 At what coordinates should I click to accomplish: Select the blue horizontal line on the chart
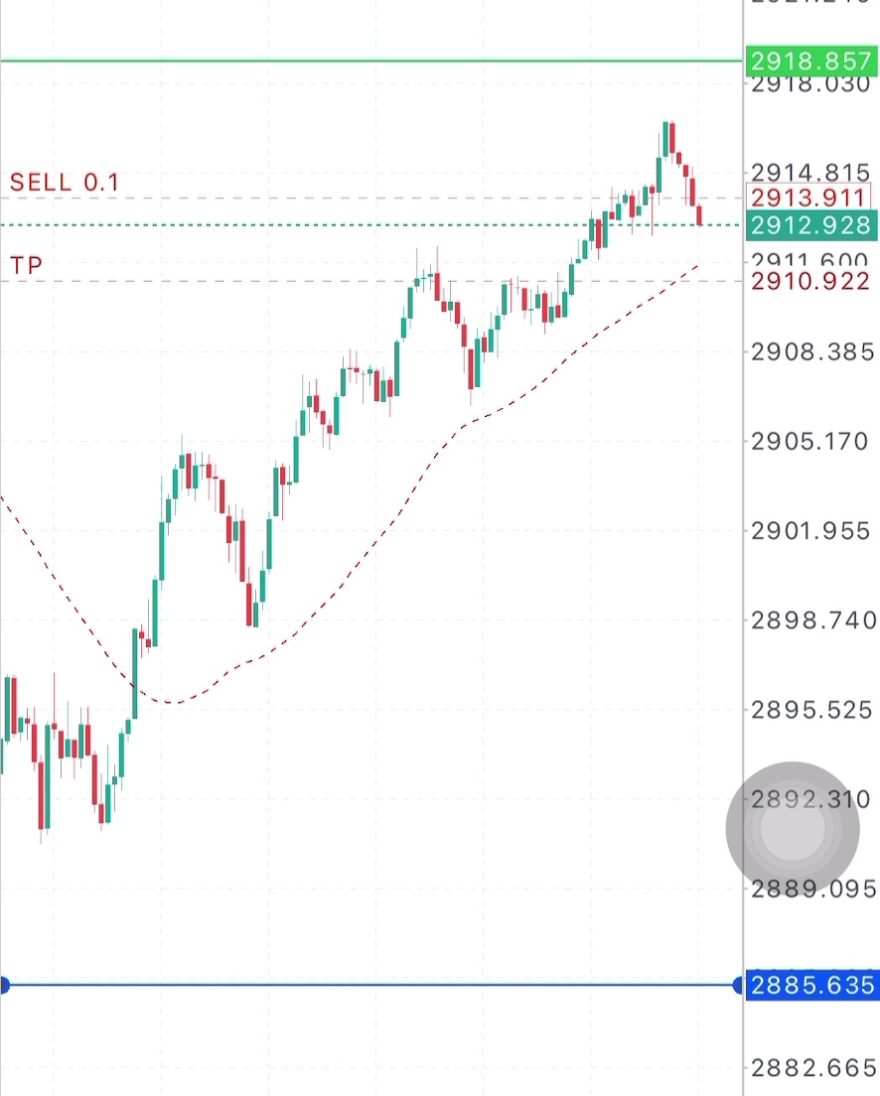(367, 985)
